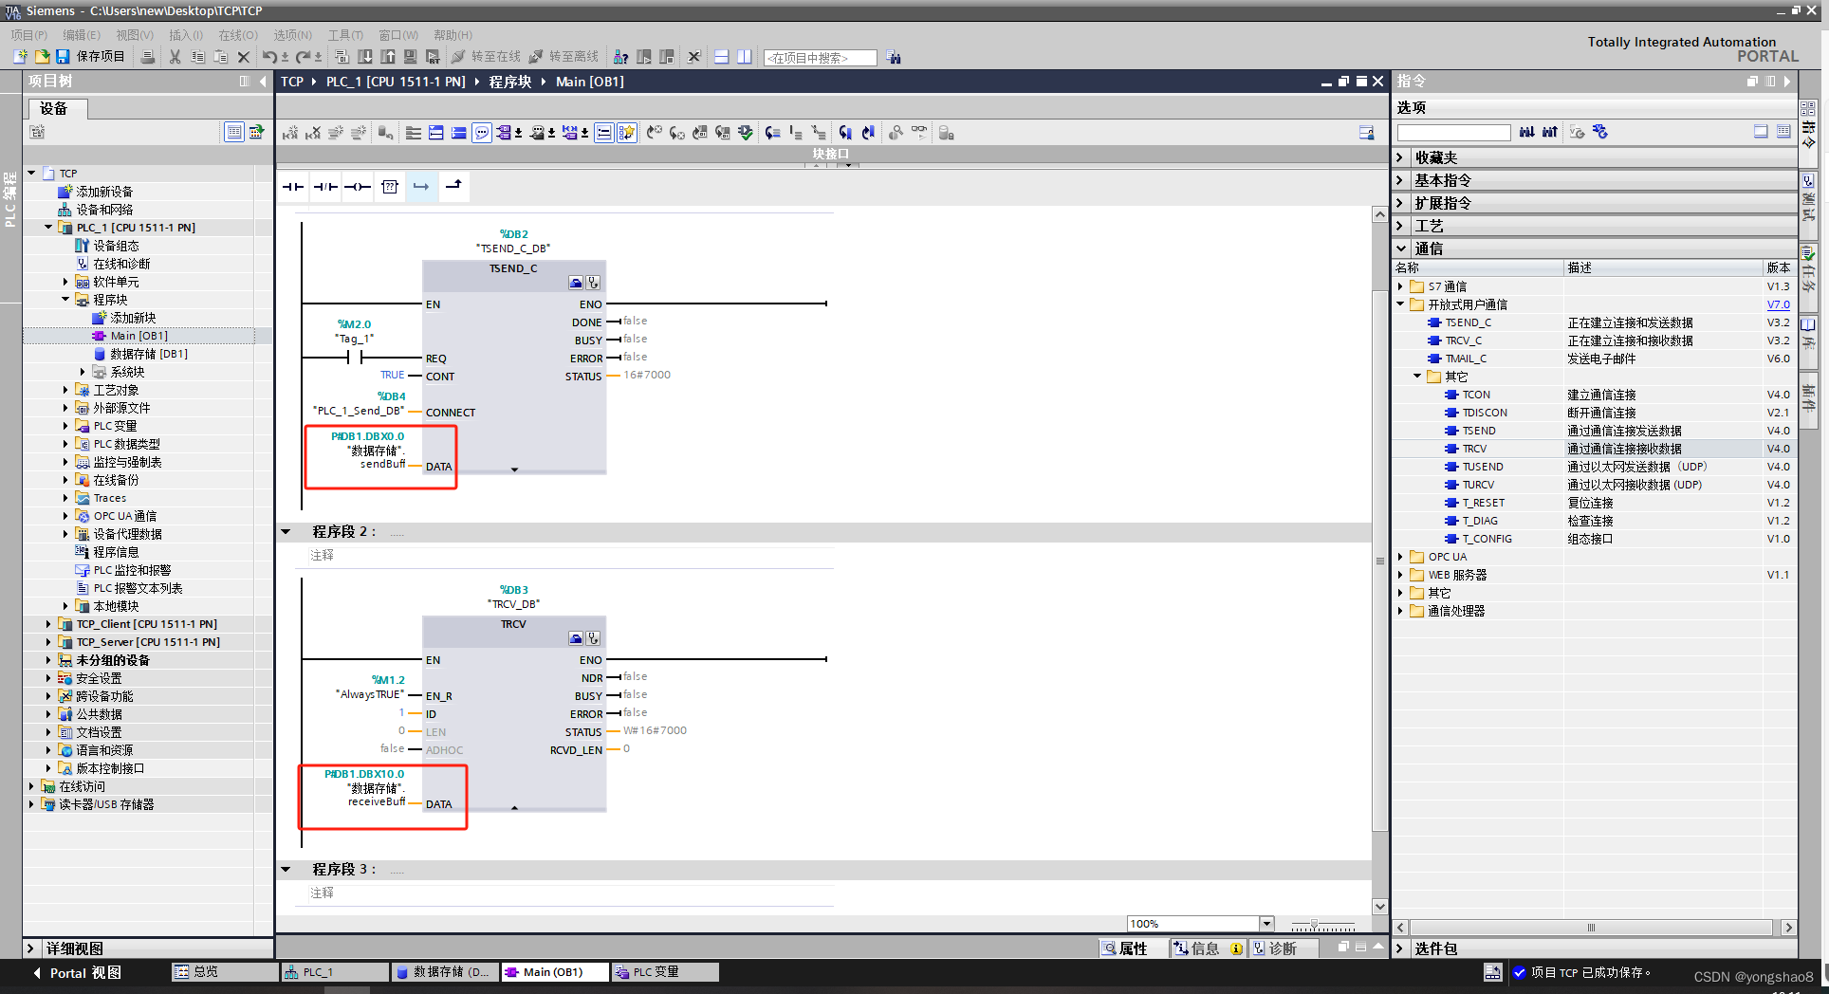The width and height of the screenshot is (1829, 994).
Task: Expand the 收藏夹 favorites section
Action: tap(1400, 157)
